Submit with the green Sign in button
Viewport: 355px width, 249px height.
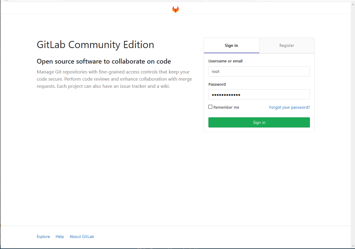(x=259, y=122)
